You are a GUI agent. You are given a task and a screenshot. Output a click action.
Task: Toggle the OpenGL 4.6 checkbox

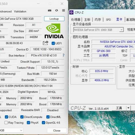click(43, 123)
